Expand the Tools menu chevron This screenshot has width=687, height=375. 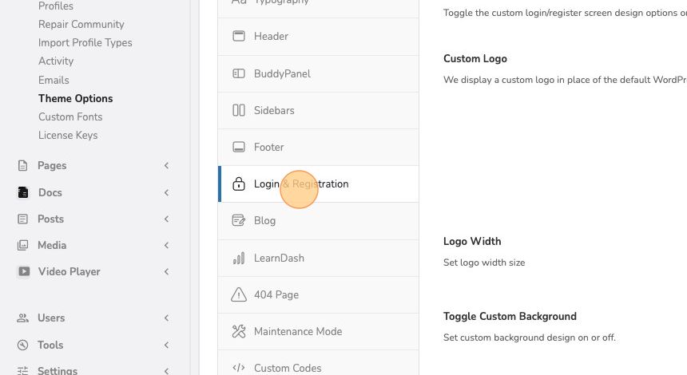pos(166,345)
